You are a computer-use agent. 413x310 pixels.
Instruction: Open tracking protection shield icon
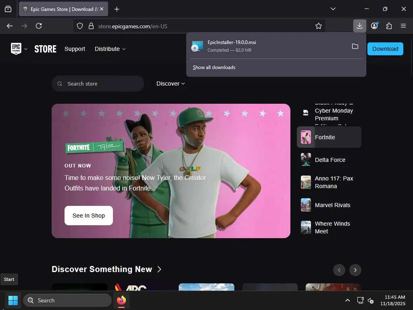point(80,26)
